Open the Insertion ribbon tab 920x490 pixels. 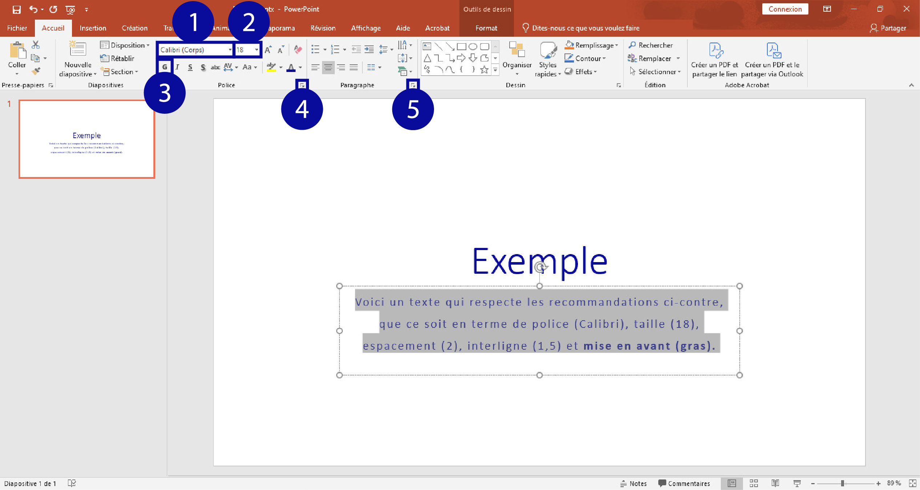click(x=93, y=28)
